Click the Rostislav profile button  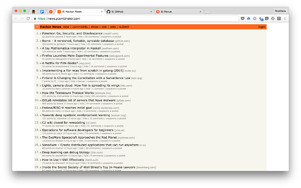[280, 11]
